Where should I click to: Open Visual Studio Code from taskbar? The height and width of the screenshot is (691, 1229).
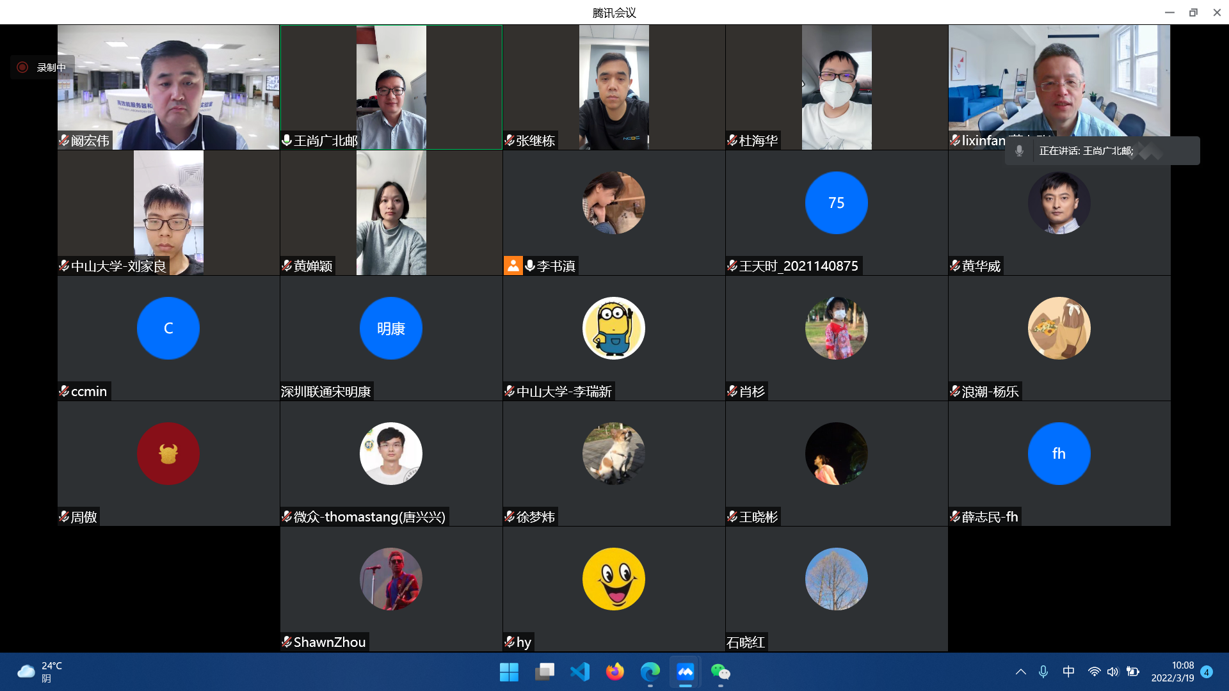(x=579, y=672)
